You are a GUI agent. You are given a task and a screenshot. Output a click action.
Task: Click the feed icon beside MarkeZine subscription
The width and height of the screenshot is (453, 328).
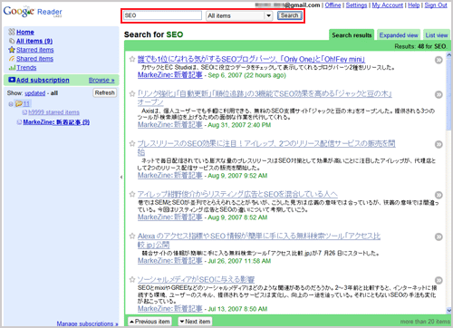pos(19,122)
